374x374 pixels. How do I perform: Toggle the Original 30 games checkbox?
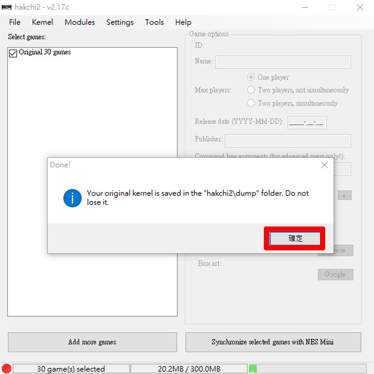coord(13,53)
